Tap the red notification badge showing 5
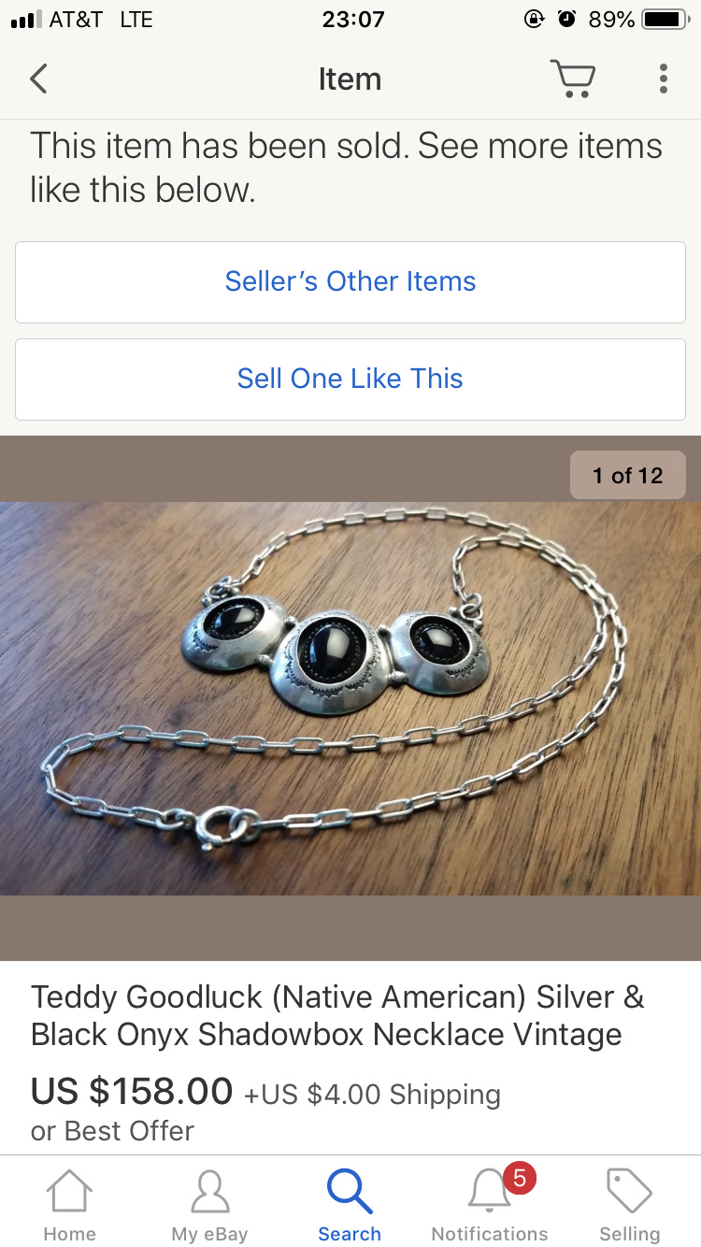 coord(520,1180)
